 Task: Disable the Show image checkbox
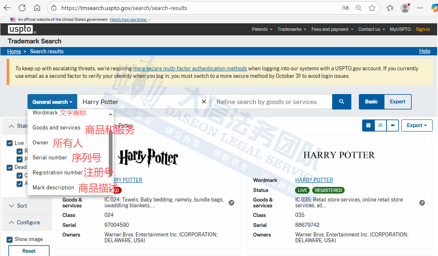[x=10, y=239]
